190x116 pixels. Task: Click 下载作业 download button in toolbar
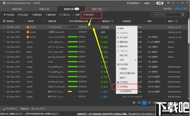pyautogui.click(x=65, y=15)
